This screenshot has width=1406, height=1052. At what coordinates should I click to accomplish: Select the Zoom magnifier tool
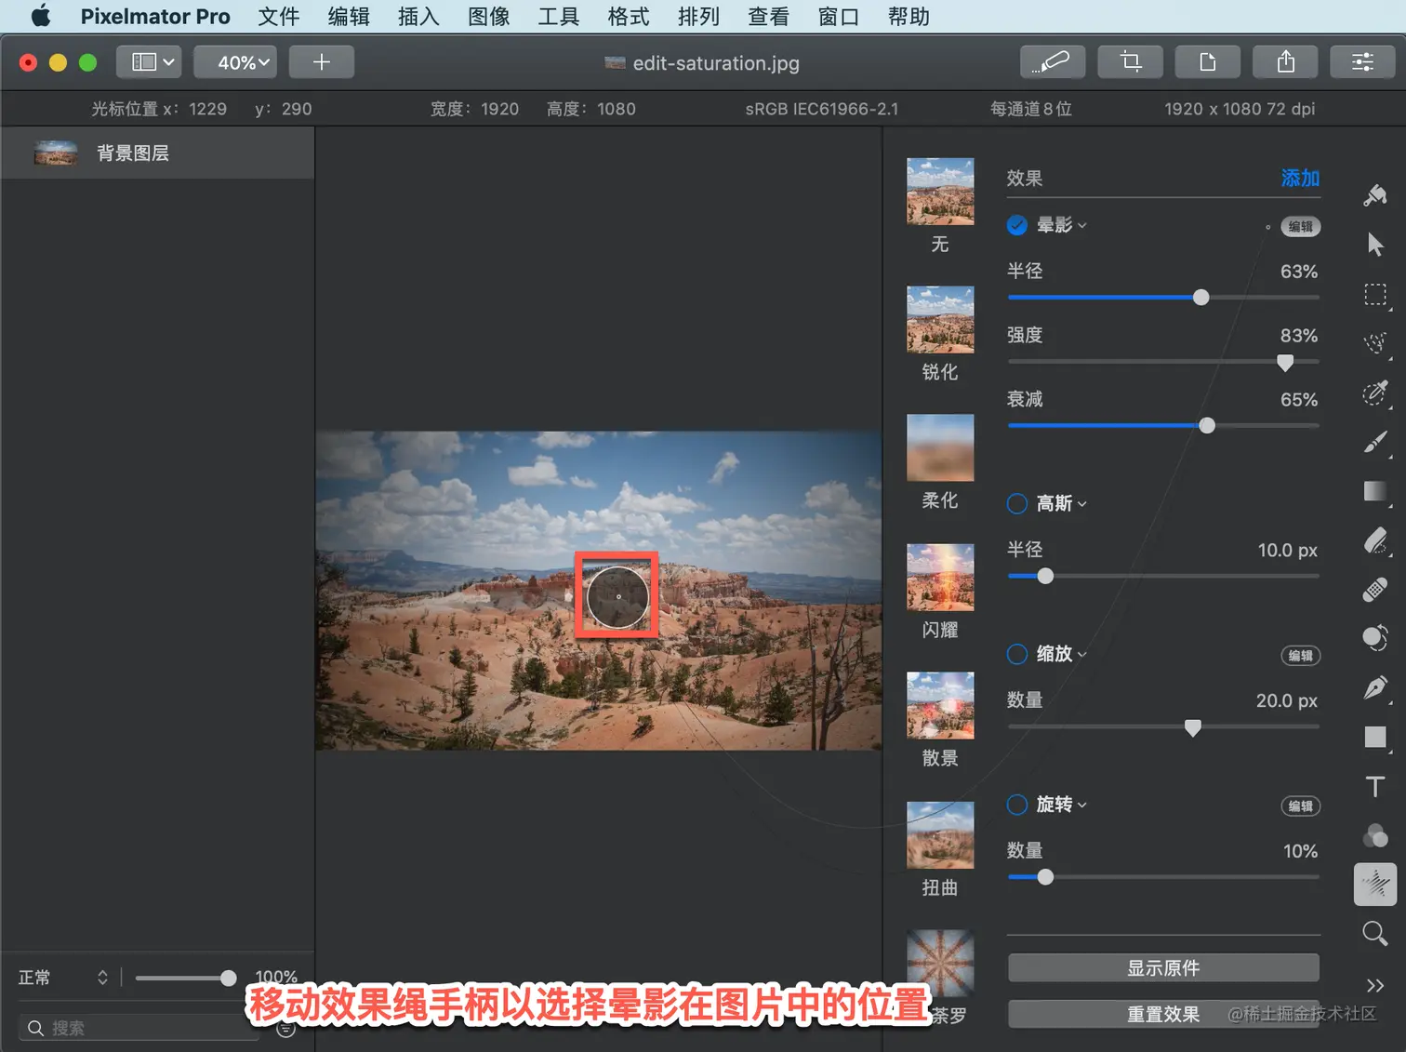[x=1375, y=933]
